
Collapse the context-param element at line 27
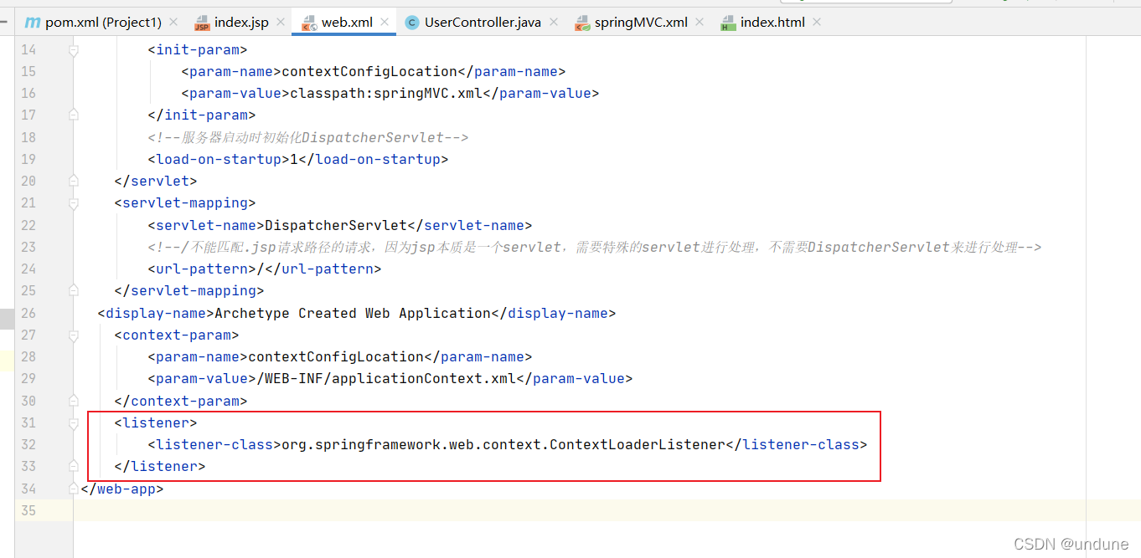tap(73, 335)
